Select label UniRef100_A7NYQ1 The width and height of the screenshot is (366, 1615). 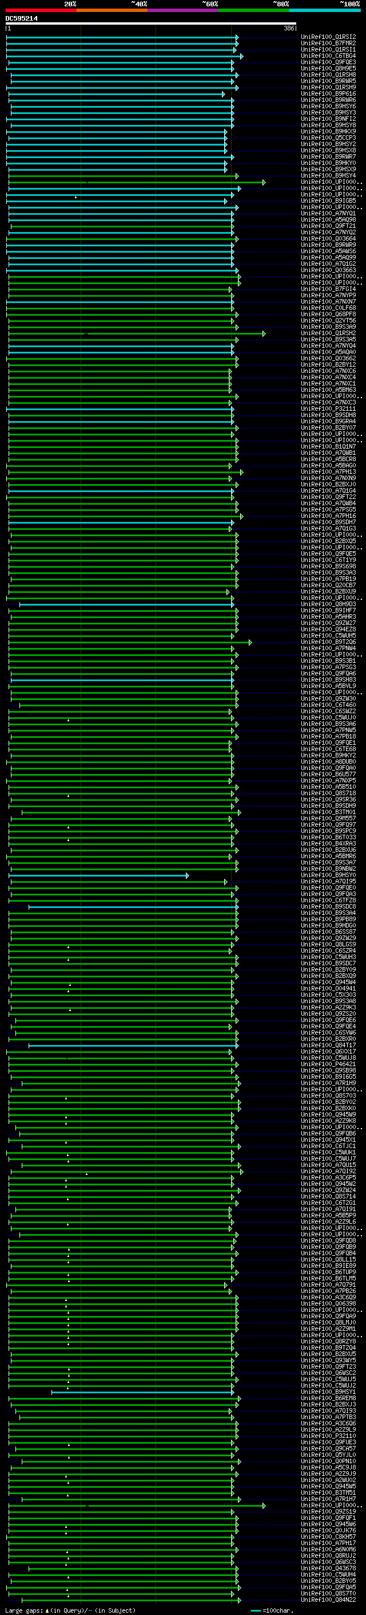pyautogui.click(x=328, y=213)
